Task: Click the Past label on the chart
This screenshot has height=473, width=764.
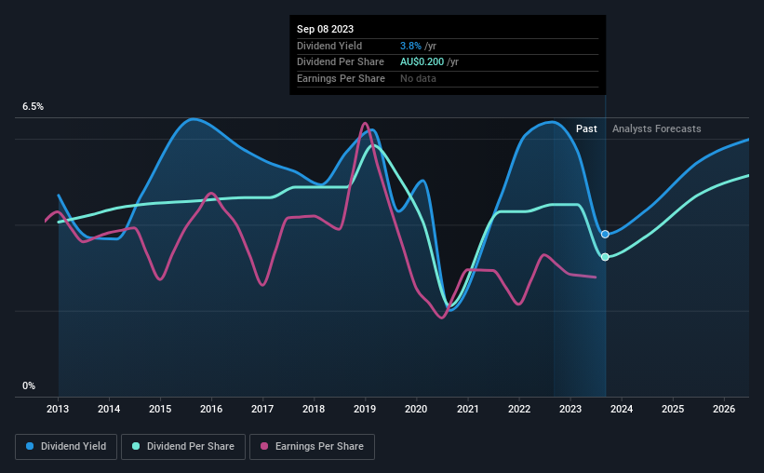Action: click(x=586, y=128)
